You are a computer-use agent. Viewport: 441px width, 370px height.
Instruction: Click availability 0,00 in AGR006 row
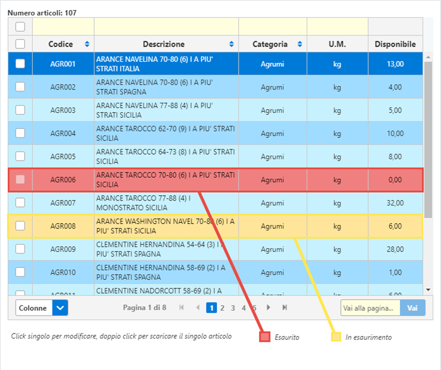tap(395, 180)
